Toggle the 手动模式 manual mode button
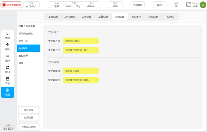This screenshot has height=132, width=207. (x=137, y=5)
